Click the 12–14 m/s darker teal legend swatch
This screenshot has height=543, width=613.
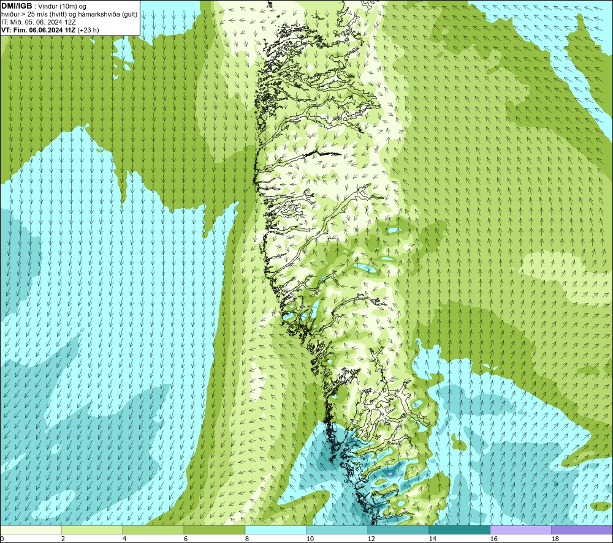pos(398,530)
